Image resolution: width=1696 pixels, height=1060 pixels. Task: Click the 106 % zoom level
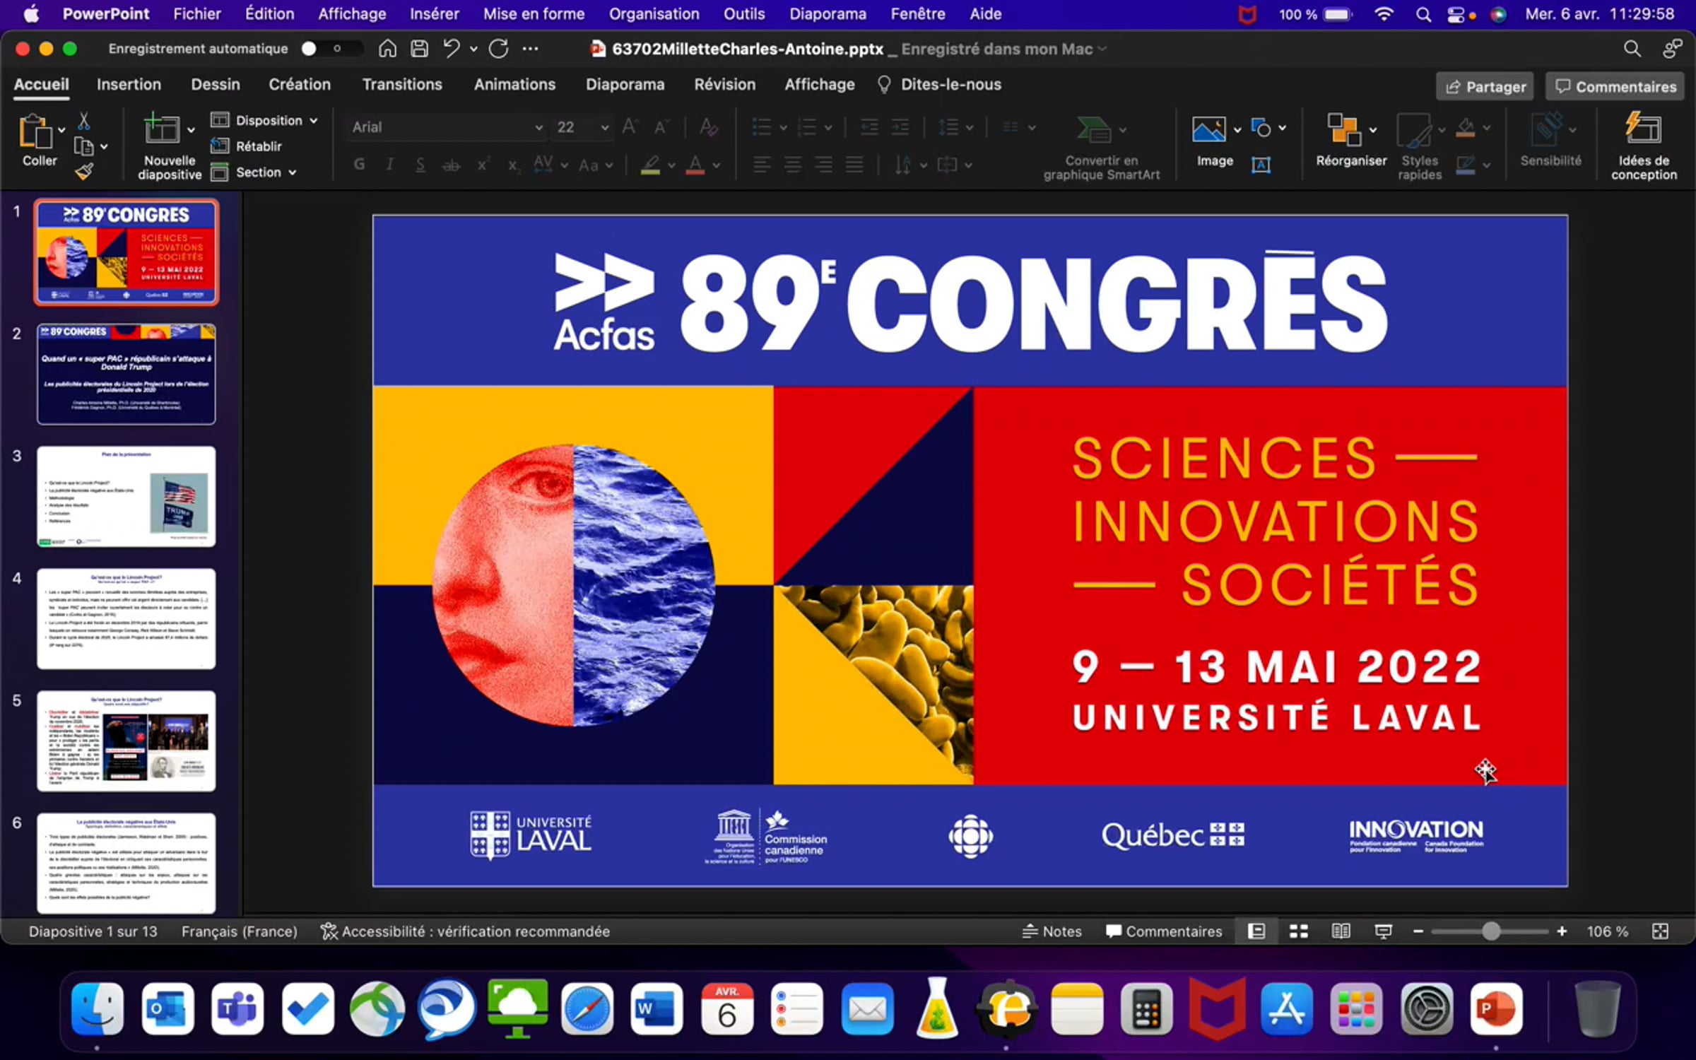tap(1607, 931)
